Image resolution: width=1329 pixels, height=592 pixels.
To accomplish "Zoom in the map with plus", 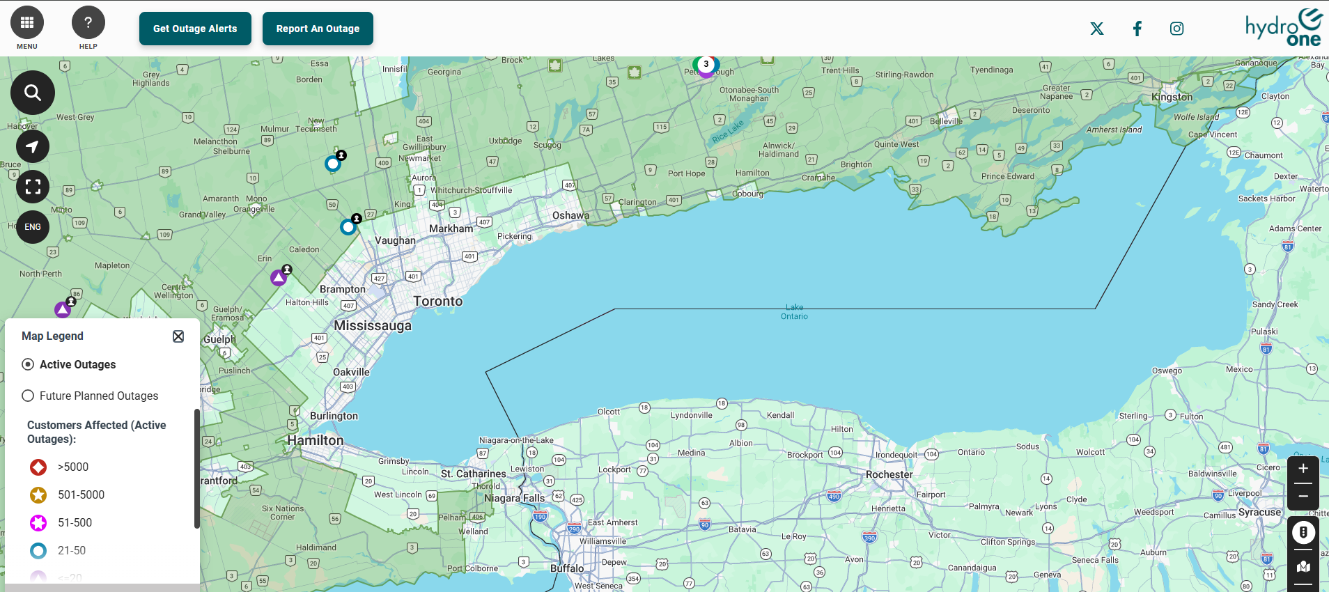I will click(x=1303, y=469).
